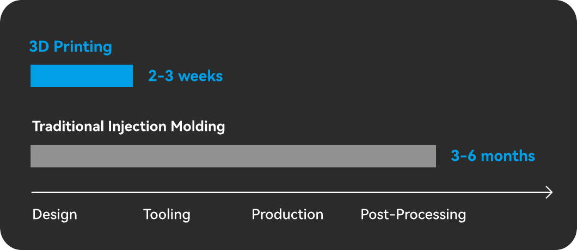
Task: Choose the Tooling stage label
Action: pos(167,214)
